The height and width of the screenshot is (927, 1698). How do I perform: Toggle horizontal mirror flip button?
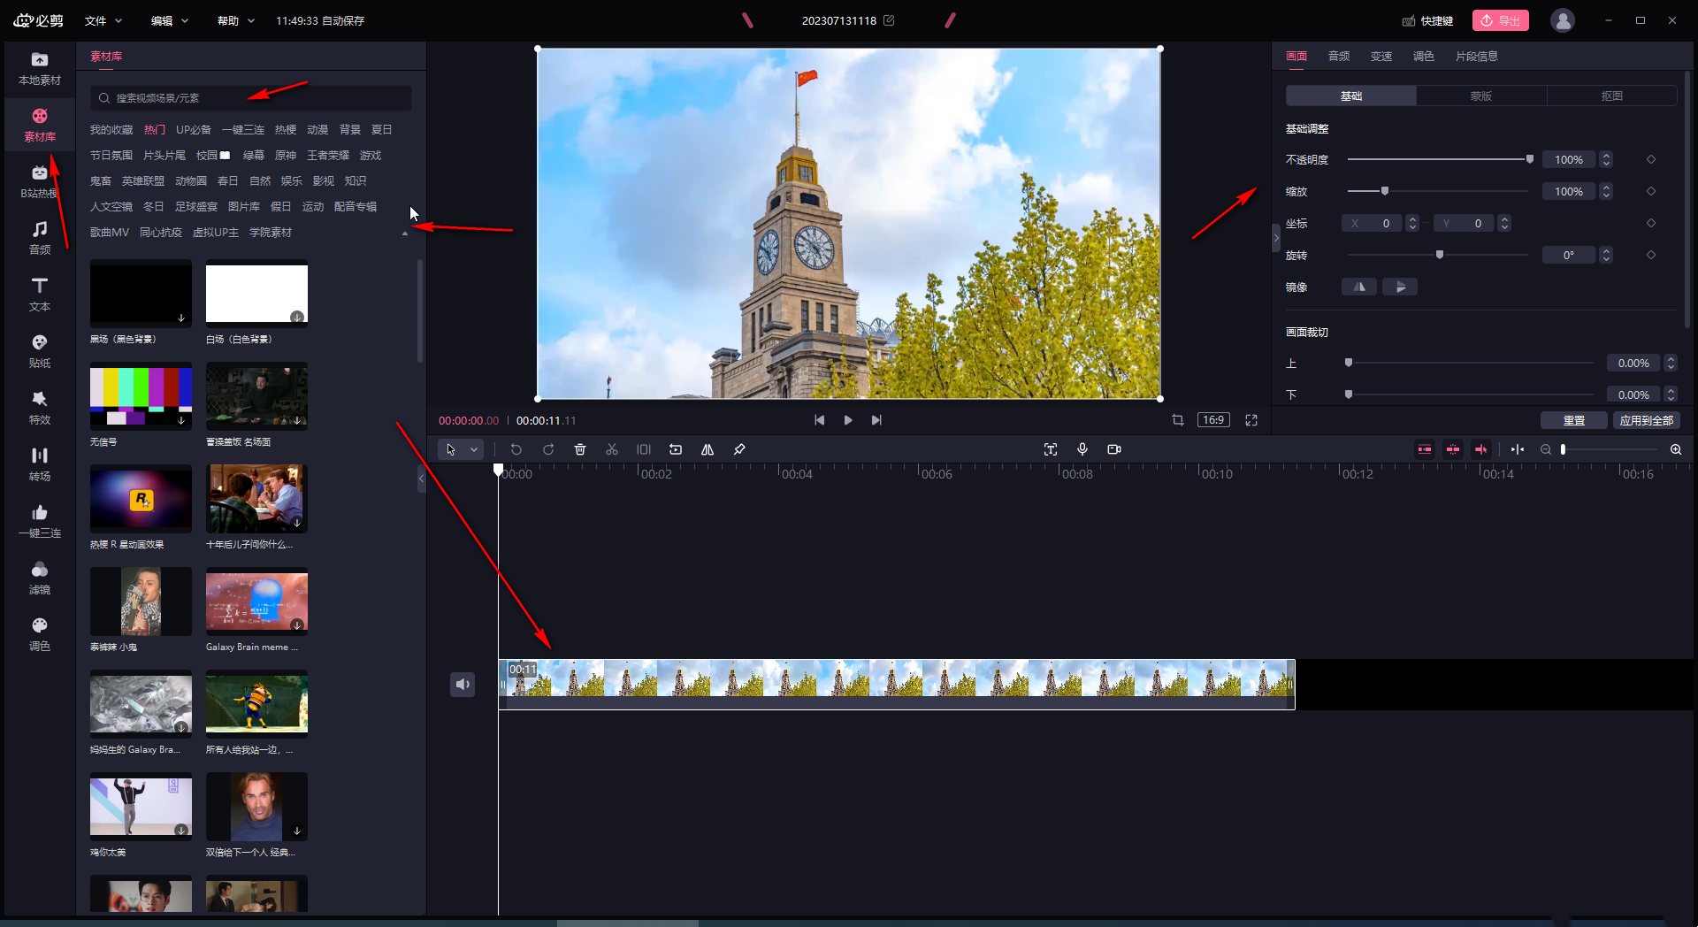tap(1359, 287)
